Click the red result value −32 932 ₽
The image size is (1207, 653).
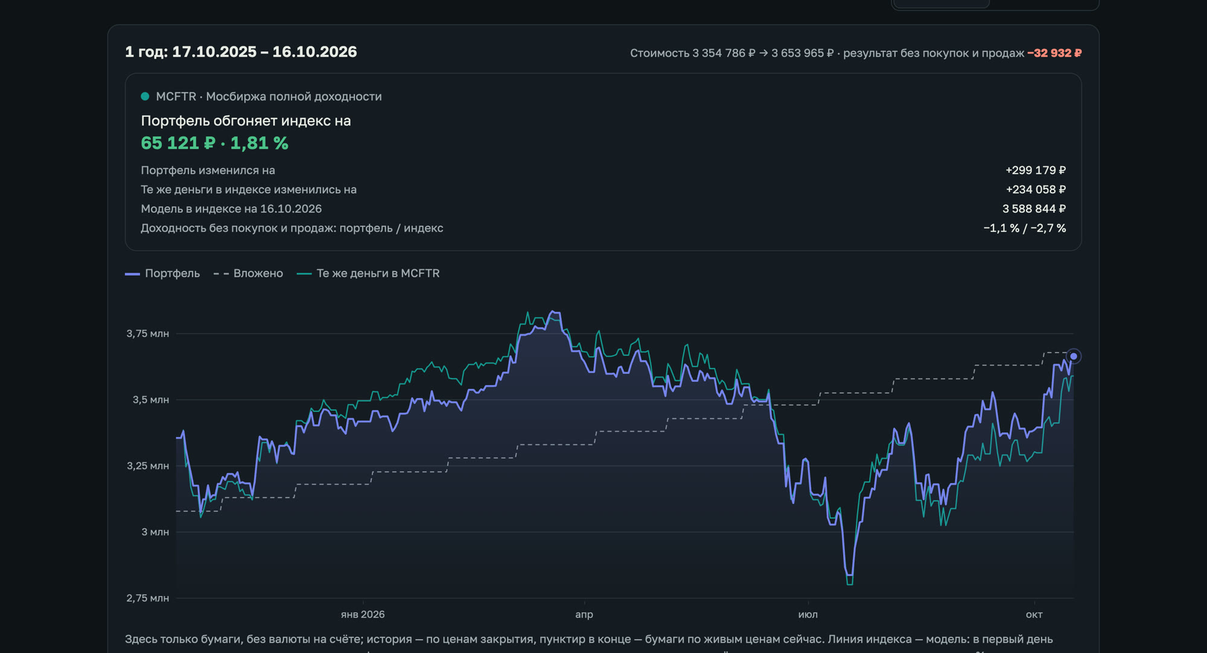(1054, 53)
